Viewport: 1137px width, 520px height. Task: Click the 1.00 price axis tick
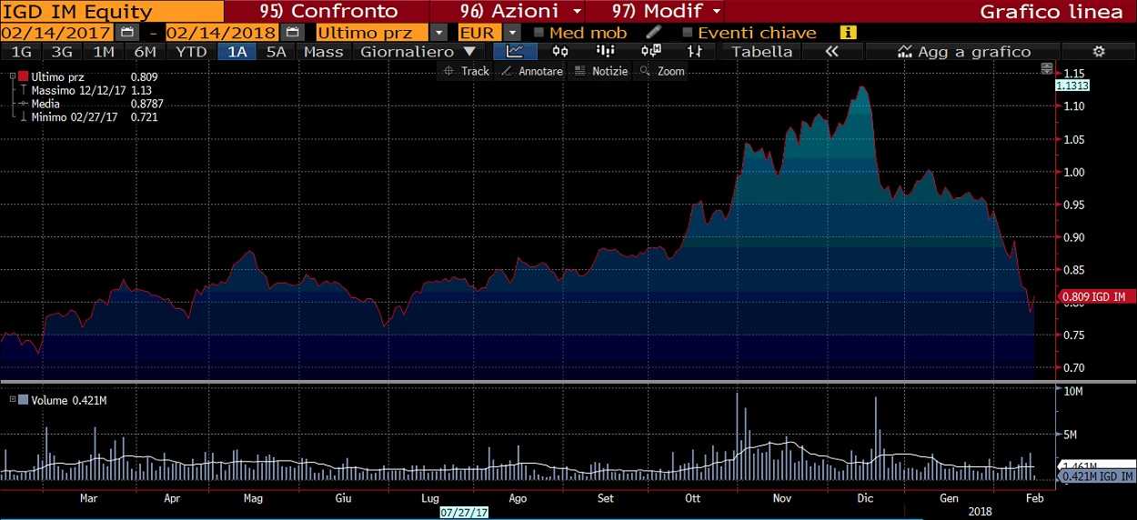coord(1075,172)
